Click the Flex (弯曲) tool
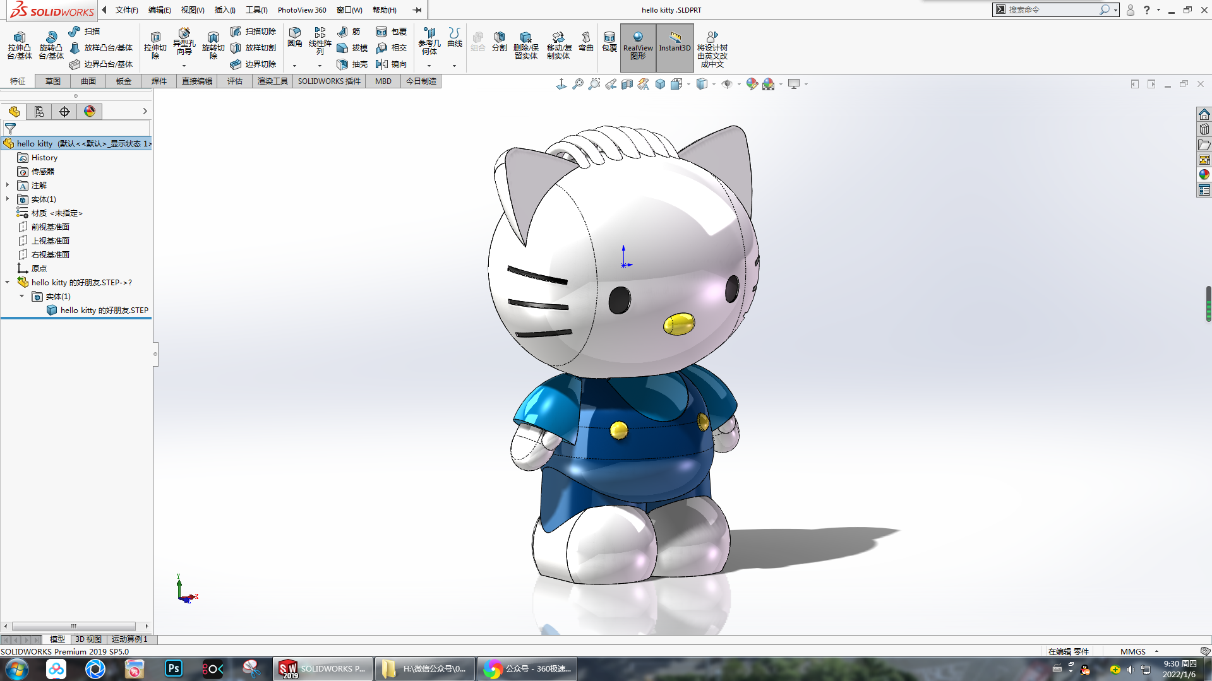Image resolution: width=1212 pixels, height=681 pixels. pos(586,42)
